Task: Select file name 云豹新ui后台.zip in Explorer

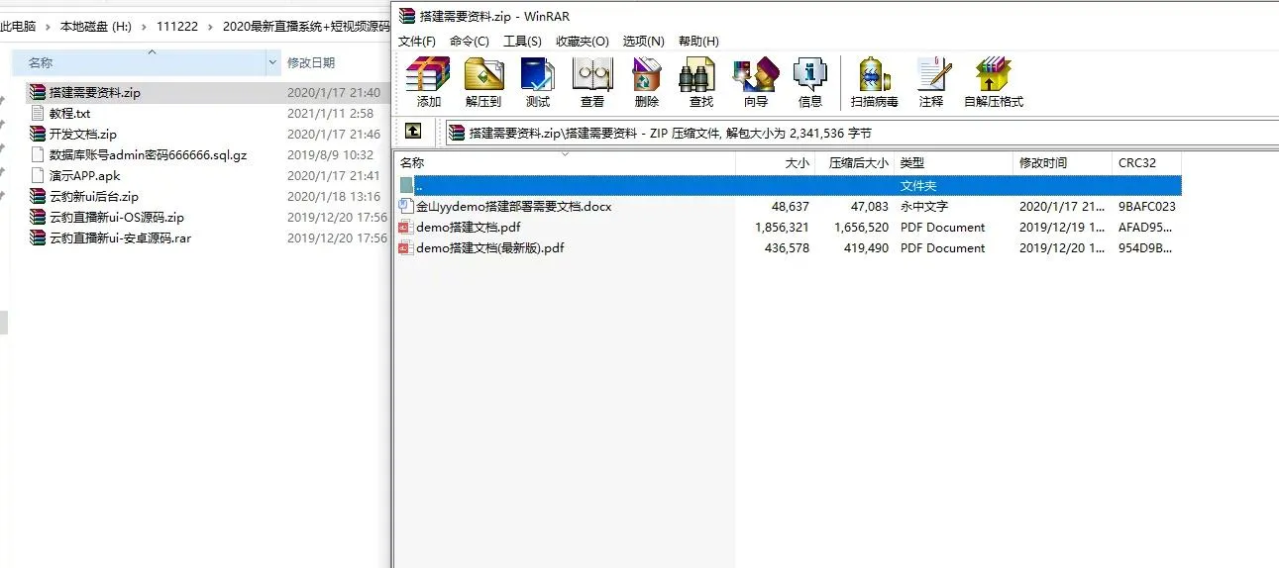Action: click(x=94, y=196)
